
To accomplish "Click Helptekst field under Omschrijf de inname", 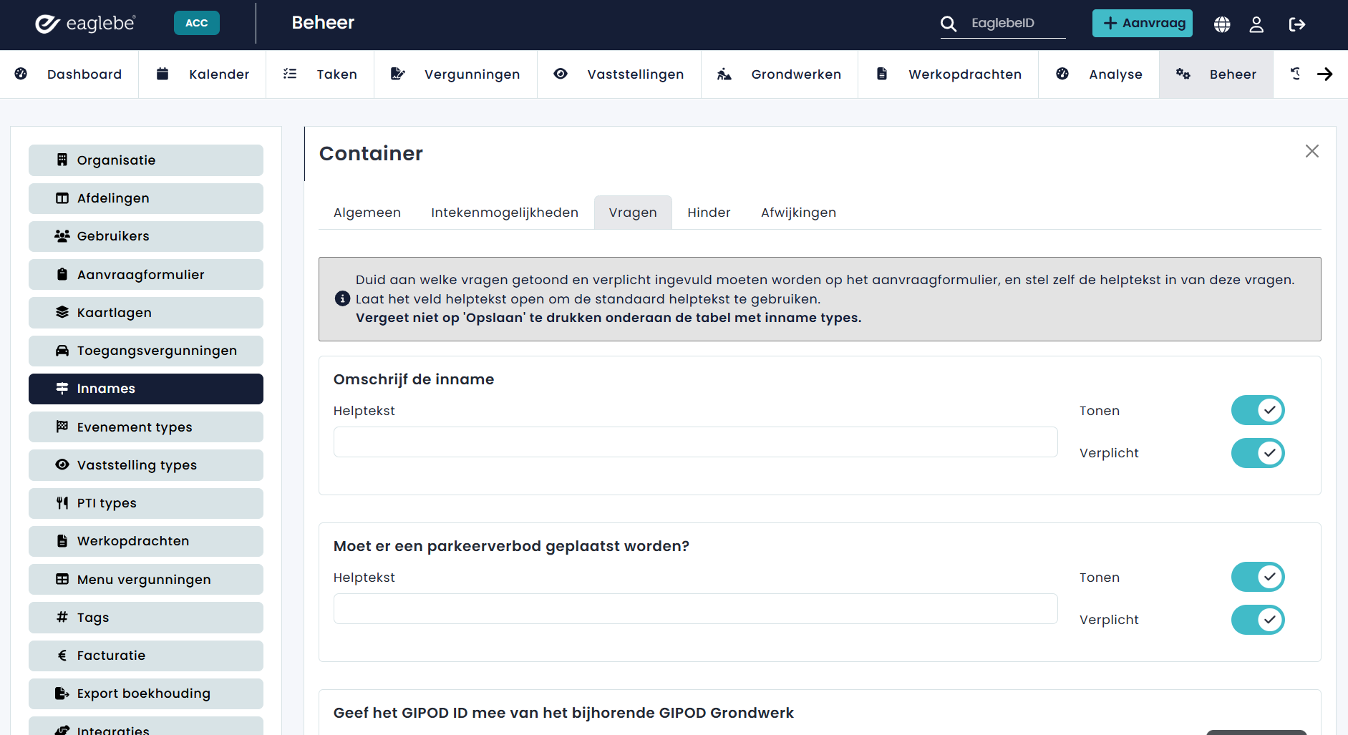I will [x=695, y=442].
